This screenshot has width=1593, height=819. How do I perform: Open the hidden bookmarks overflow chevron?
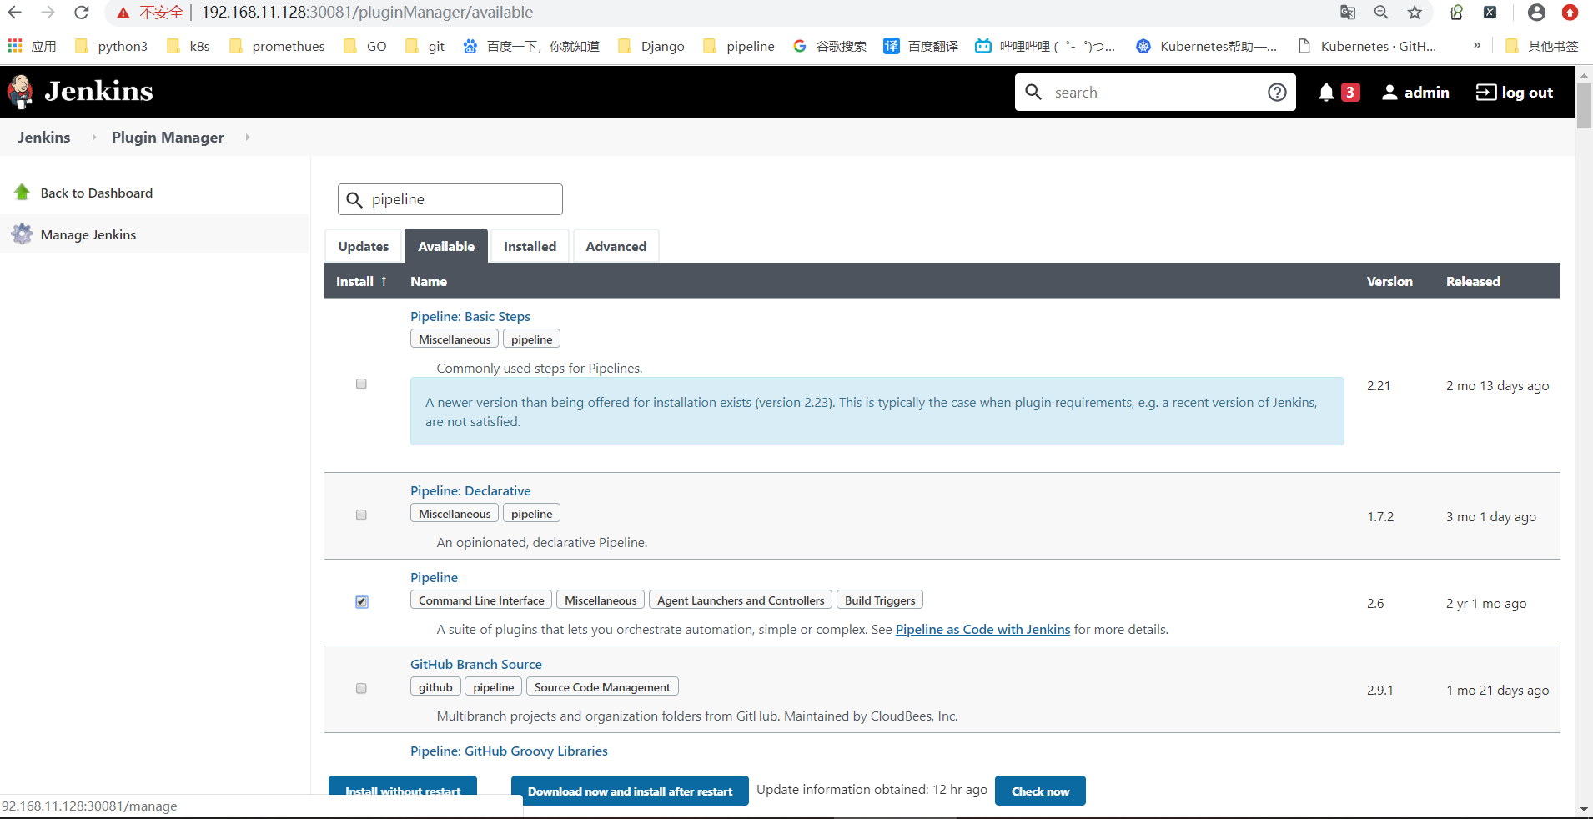1477,46
